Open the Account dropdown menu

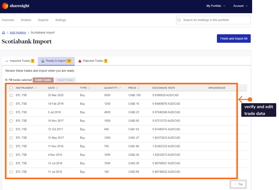240,6
